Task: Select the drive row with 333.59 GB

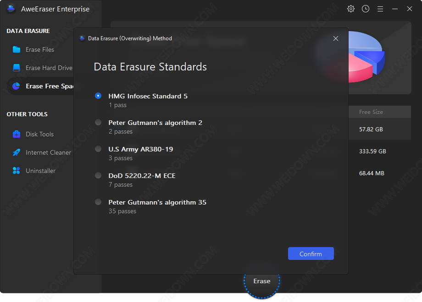Action: point(380,151)
